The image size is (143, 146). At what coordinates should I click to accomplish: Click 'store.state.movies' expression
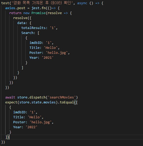click(38, 102)
